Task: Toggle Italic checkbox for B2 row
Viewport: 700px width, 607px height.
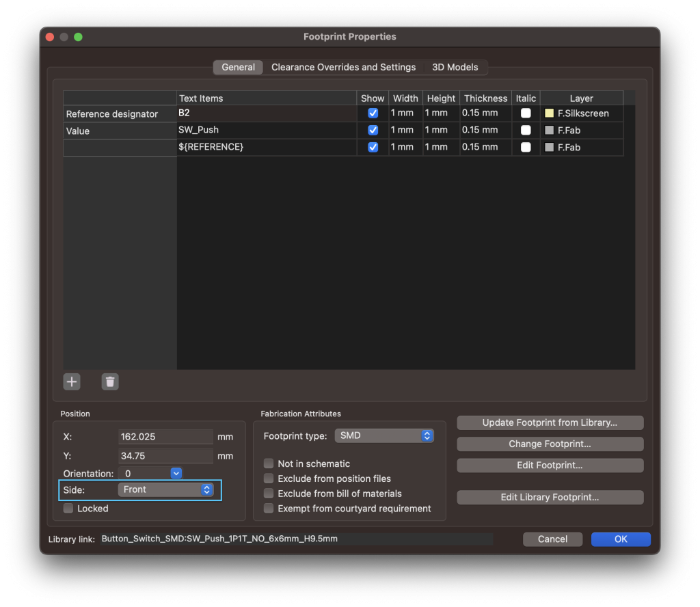Action: [x=526, y=113]
